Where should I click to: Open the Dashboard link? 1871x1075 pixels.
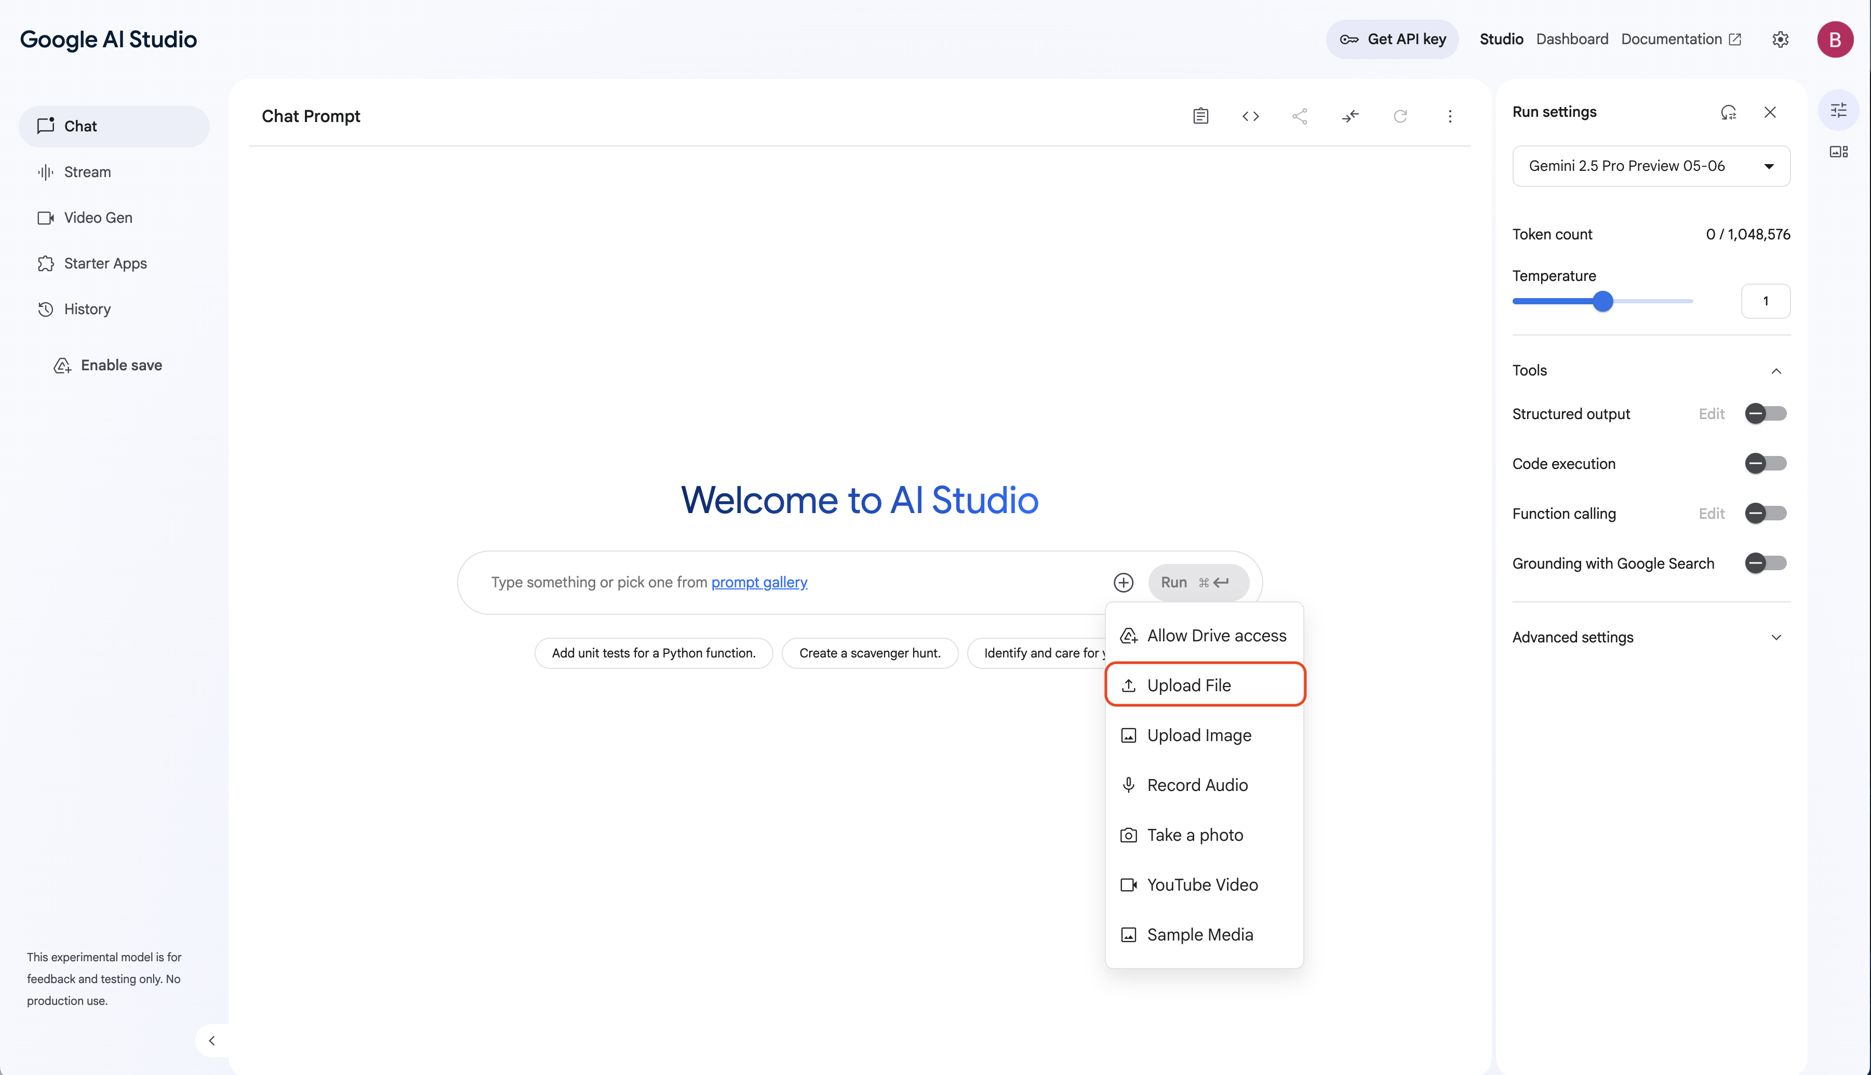point(1572,39)
